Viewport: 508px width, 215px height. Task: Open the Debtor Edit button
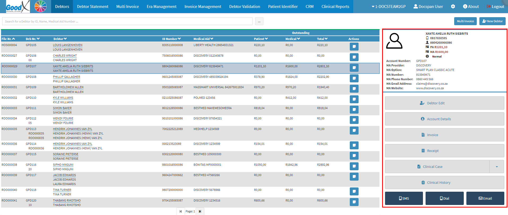click(x=444, y=103)
